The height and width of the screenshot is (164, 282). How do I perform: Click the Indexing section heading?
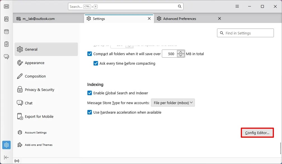pos(95,85)
